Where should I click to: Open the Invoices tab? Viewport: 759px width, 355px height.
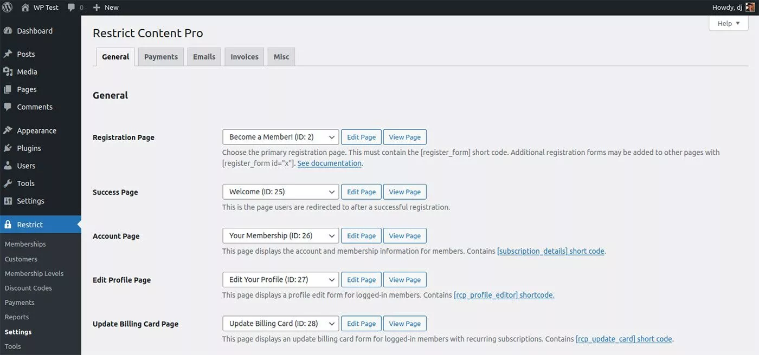click(245, 57)
